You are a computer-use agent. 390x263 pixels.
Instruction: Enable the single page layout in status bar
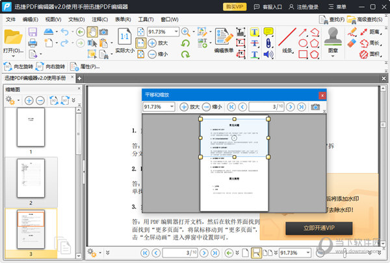245,253
